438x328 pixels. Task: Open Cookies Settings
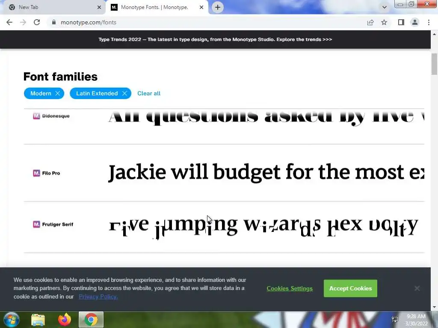290,288
